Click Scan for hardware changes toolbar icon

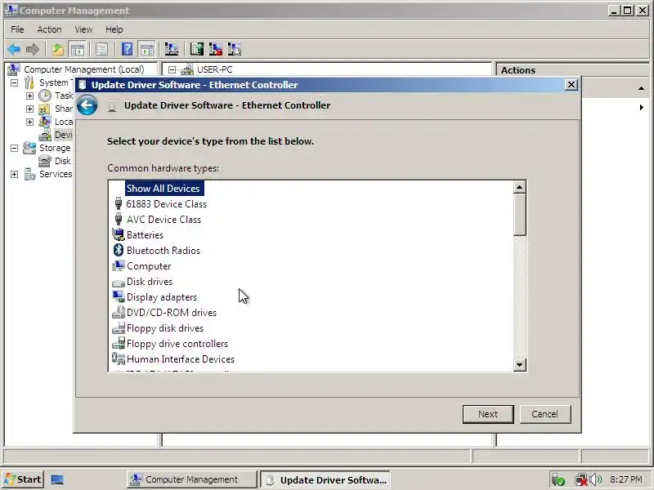[x=172, y=50]
